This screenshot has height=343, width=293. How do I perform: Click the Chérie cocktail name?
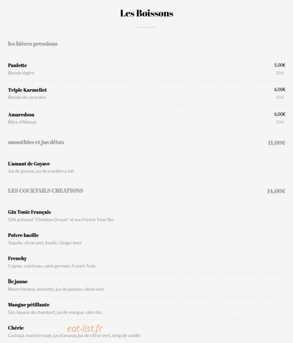click(16, 328)
